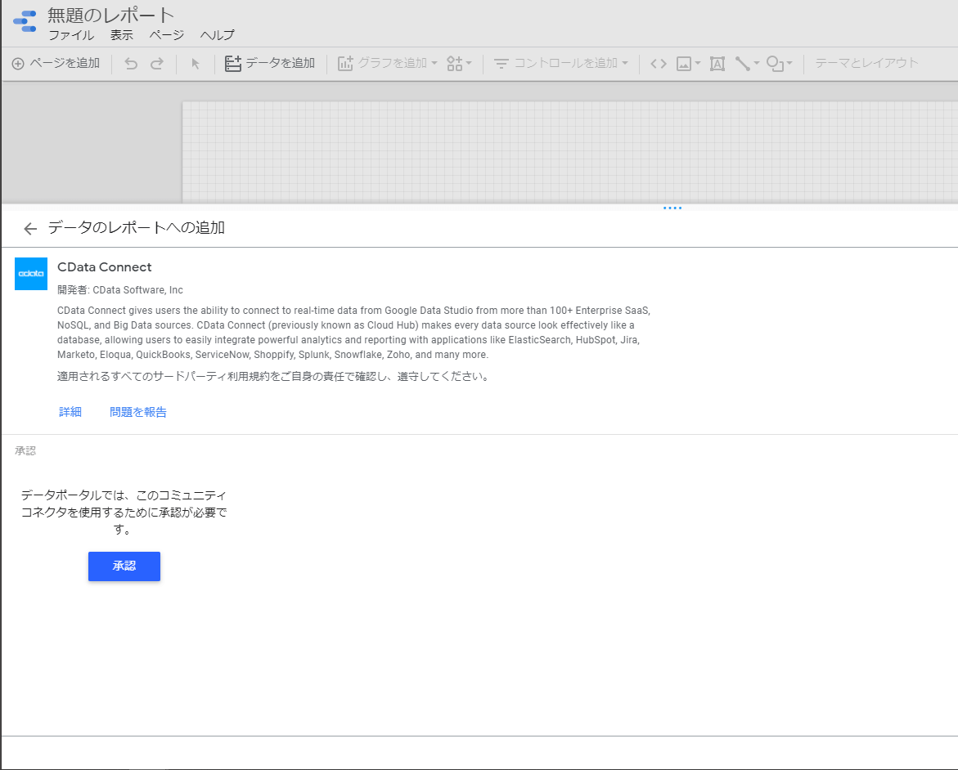Screen dimensions: 958x770
Task: Open the グラフを追加 dropdown
Action: pyautogui.click(x=387, y=63)
